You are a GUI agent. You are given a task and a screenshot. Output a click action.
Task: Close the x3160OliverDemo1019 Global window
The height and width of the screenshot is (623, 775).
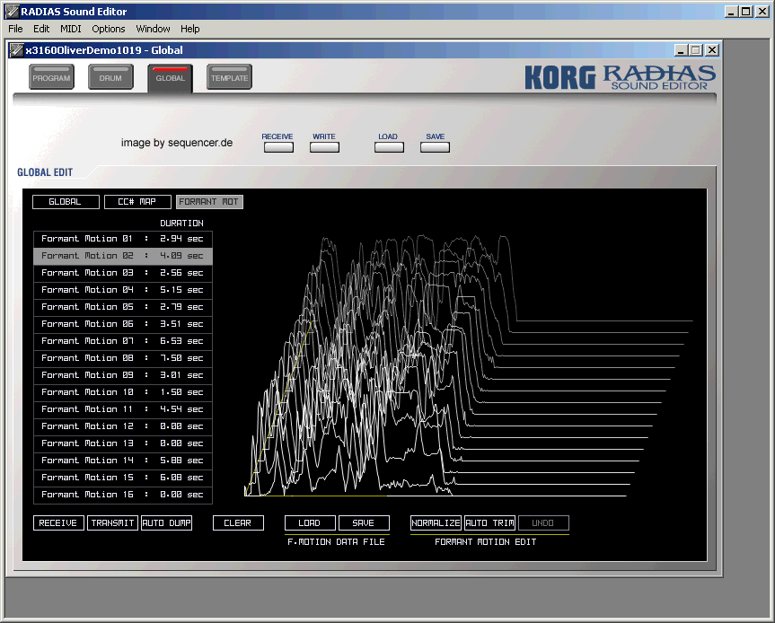click(712, 50)
